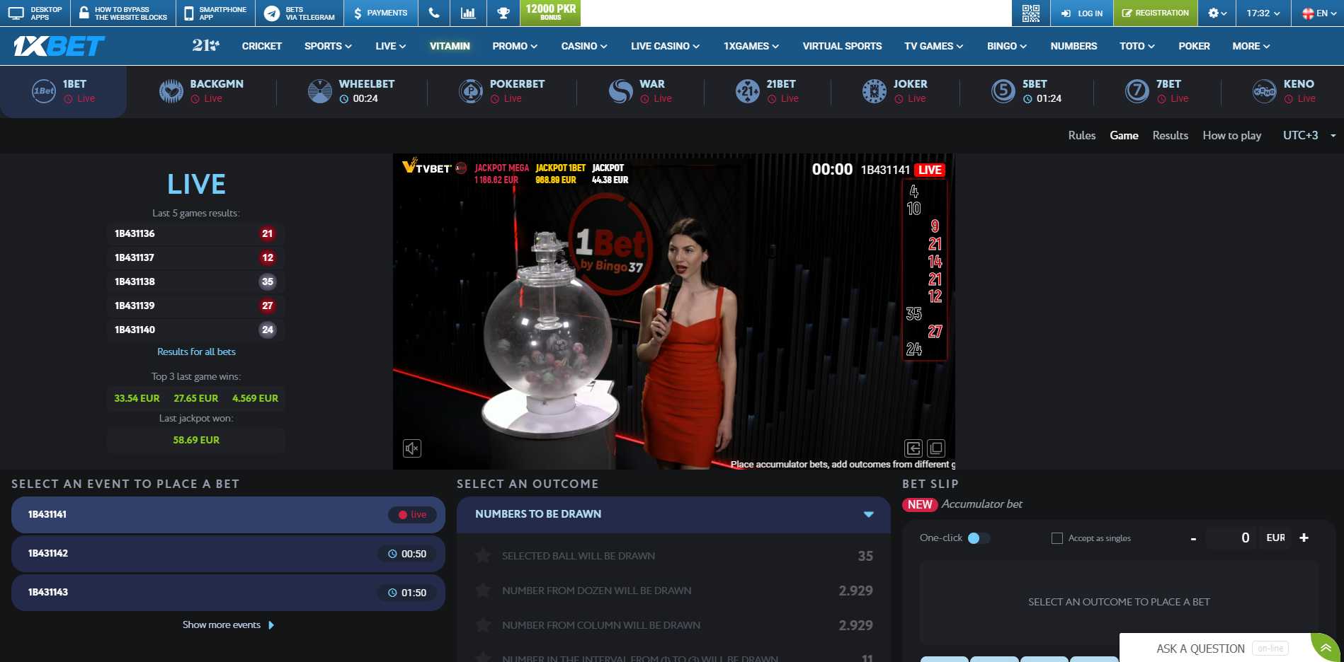1344x662 pixels.
Task: Click the Results for all bets link
Action: point(196,352)
